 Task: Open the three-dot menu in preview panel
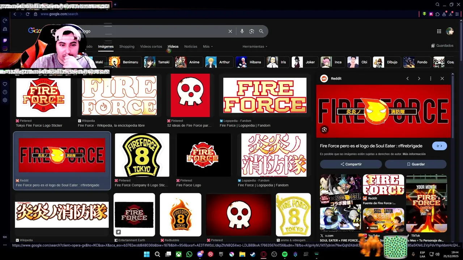[x=430, y=78]
